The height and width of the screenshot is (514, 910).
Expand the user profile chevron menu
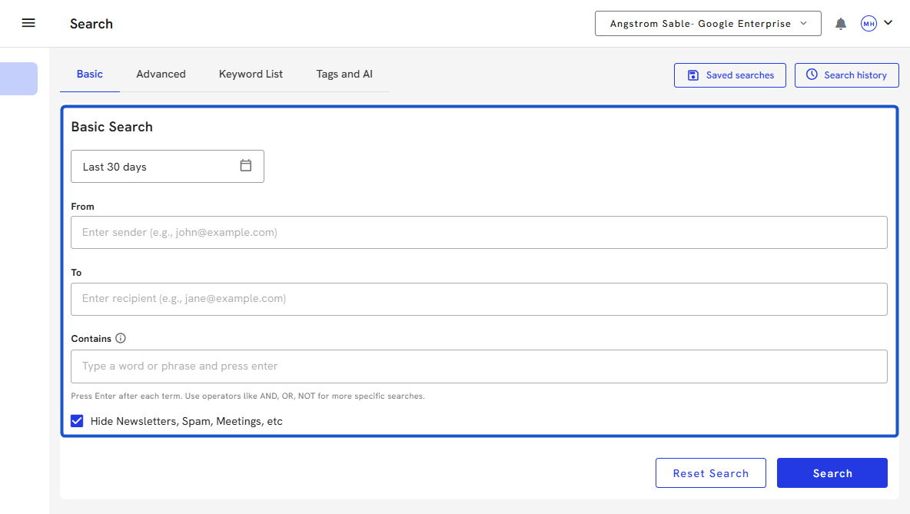click(x=888, y=23)
